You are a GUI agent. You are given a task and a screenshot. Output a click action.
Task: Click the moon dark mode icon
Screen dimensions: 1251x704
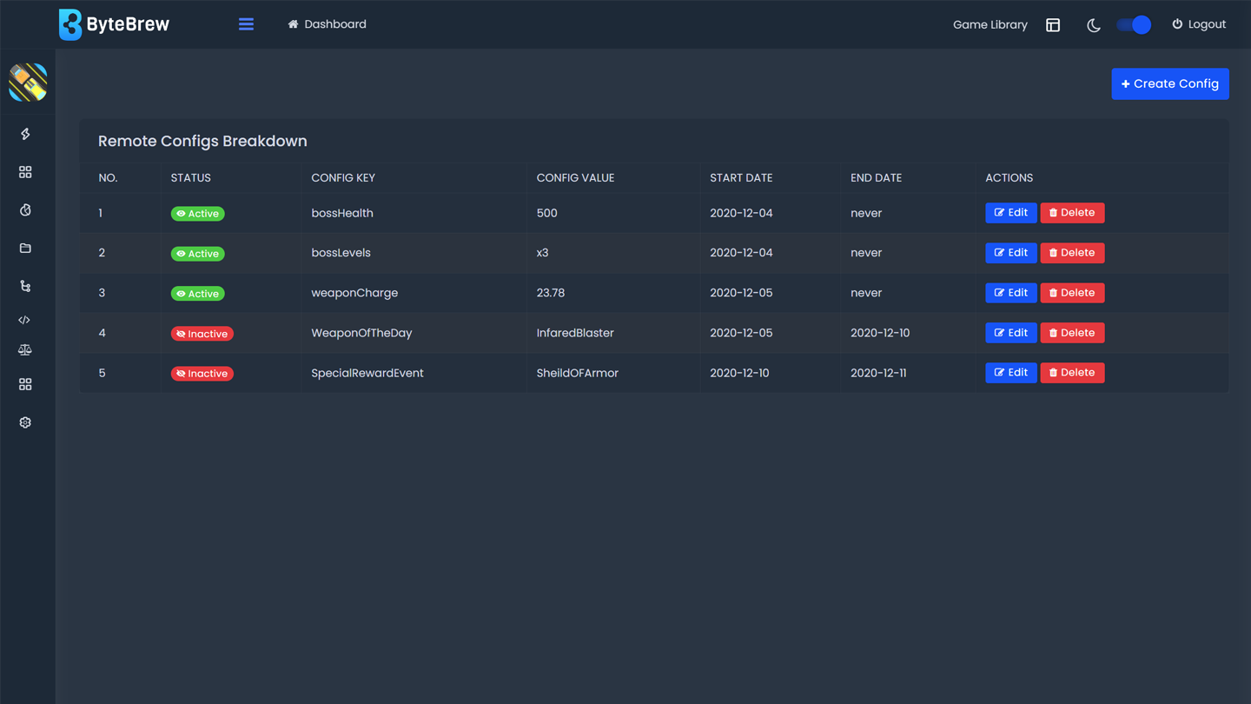[1094, 25]
